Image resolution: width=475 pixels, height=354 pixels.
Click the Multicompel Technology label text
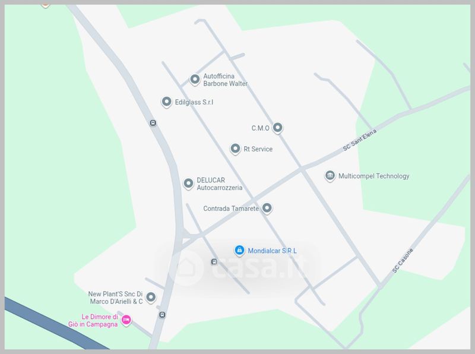pyautogui.click(x=374, y=176)
